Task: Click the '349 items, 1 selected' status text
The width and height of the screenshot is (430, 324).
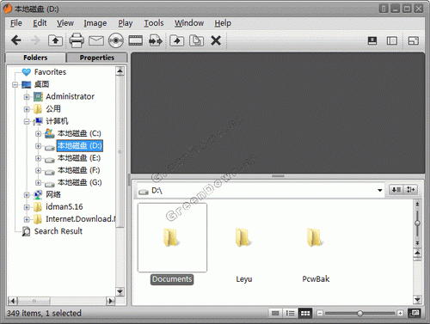Action: [44, 314]
